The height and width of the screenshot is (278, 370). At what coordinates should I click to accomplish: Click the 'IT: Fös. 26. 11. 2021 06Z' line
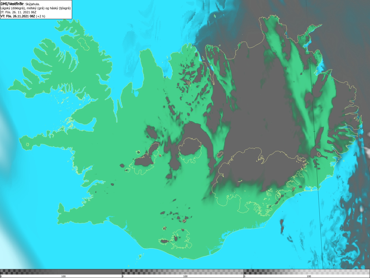(18, 12)
